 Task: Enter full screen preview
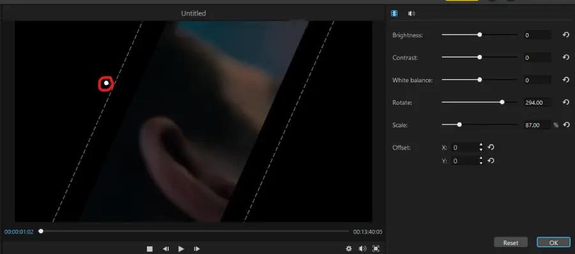click(x=376, y=248)
